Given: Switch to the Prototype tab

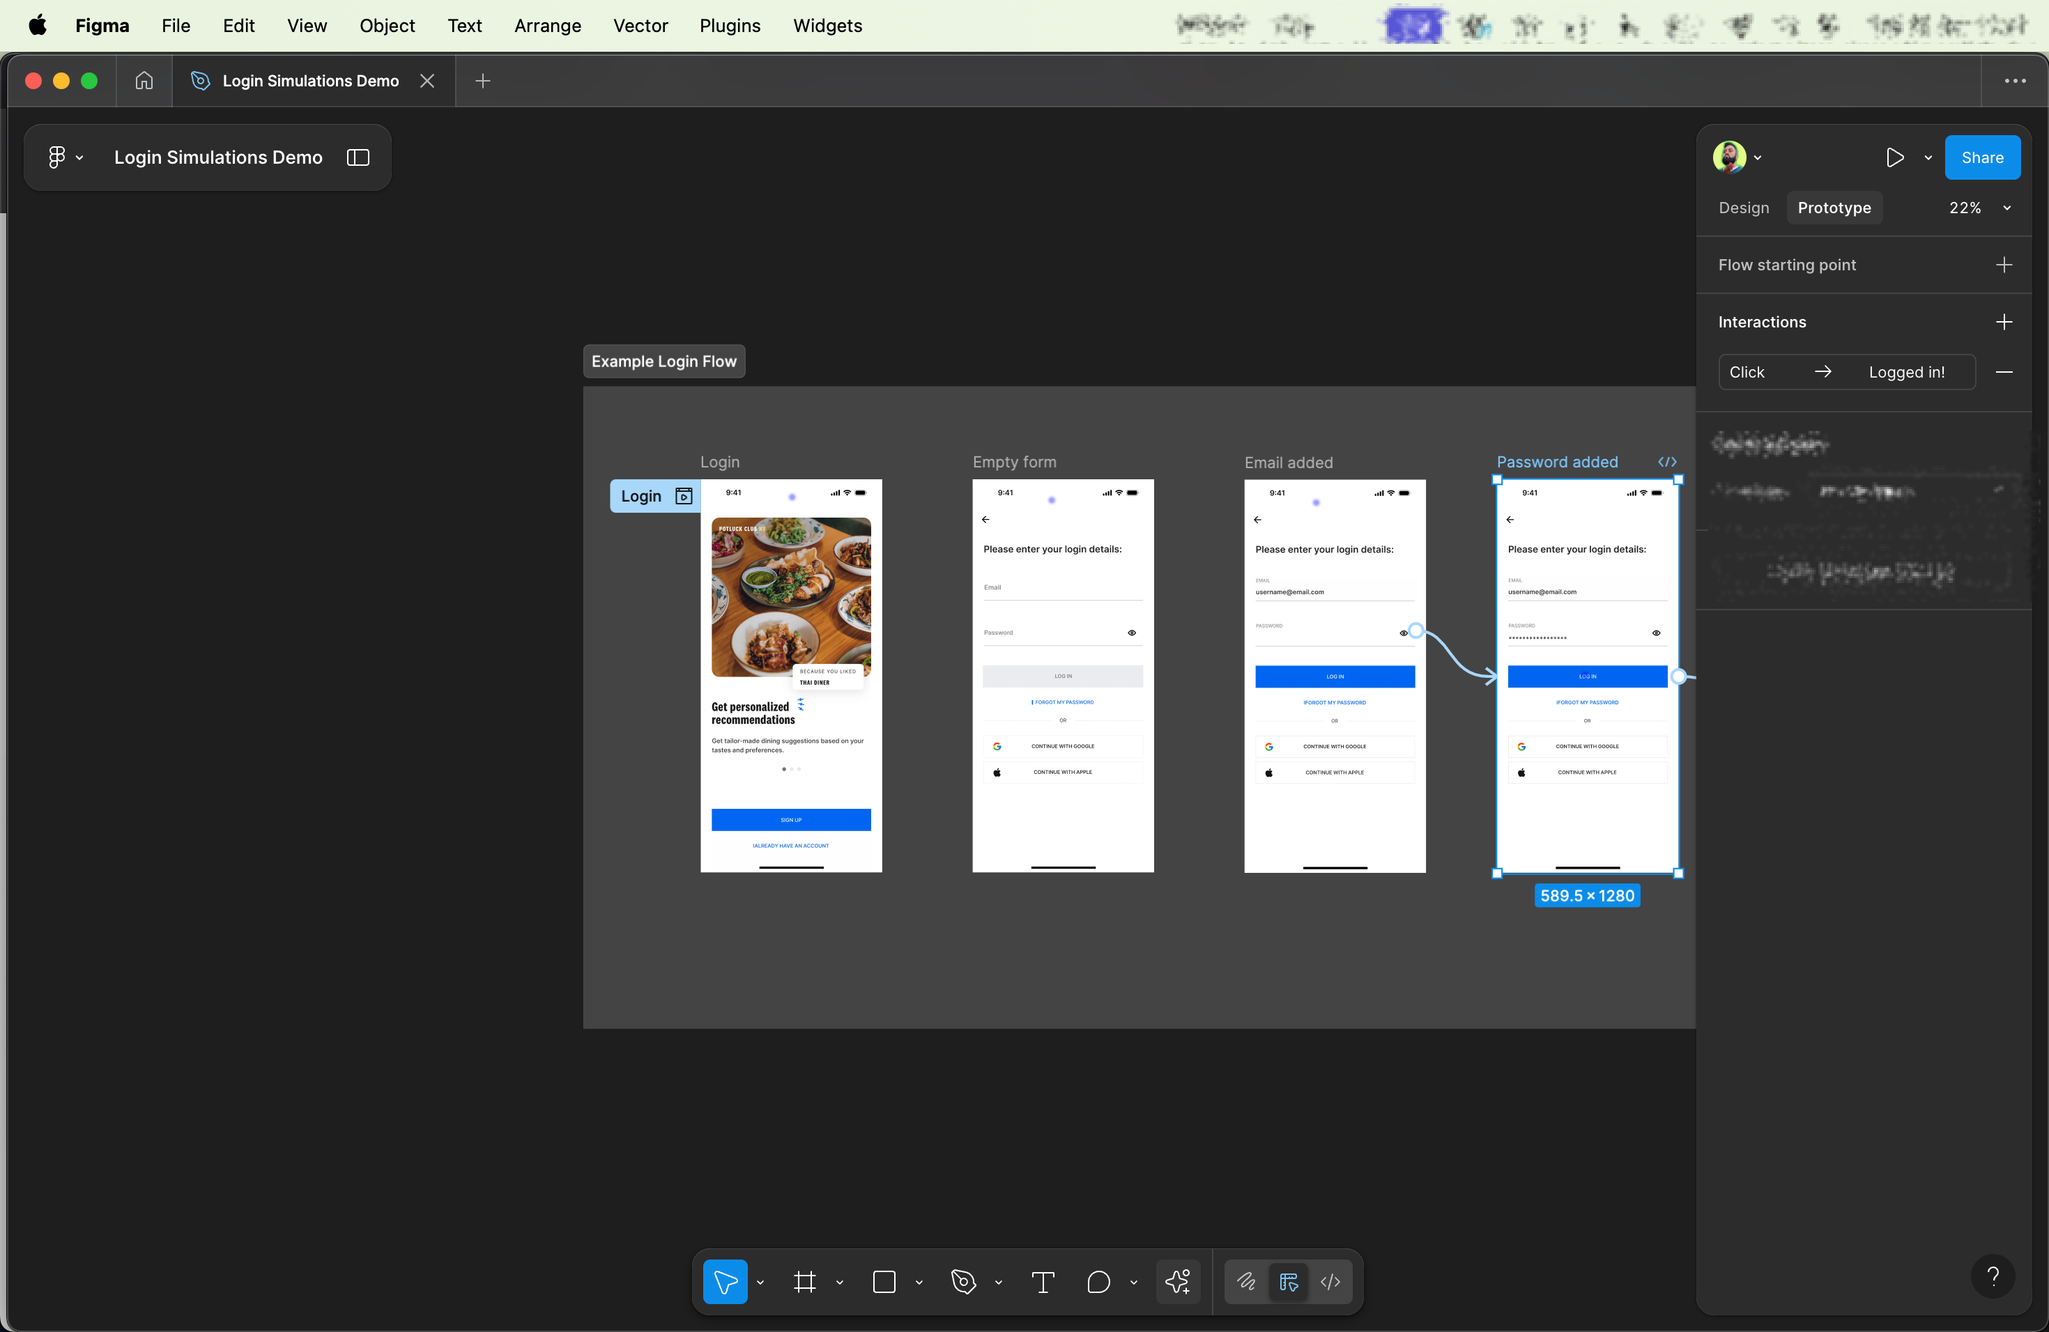Looking at the screenshot, I should coord(1834,208).
